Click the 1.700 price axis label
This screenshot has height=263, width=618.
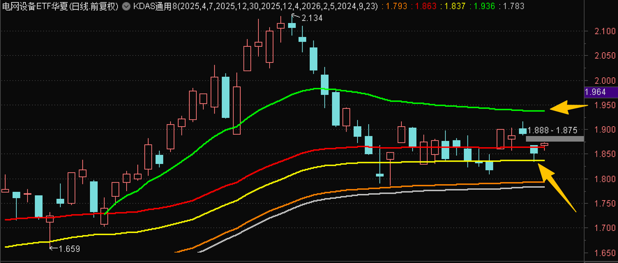click(x=606, y=228)
